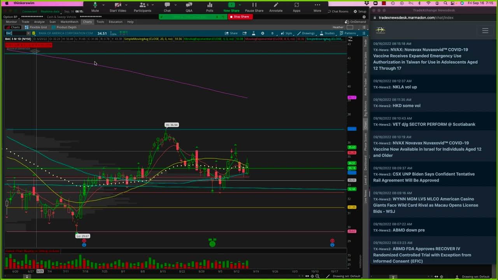Open the Studies dropdown
This screenshot has width=498, height=280.
pos(328,33)
